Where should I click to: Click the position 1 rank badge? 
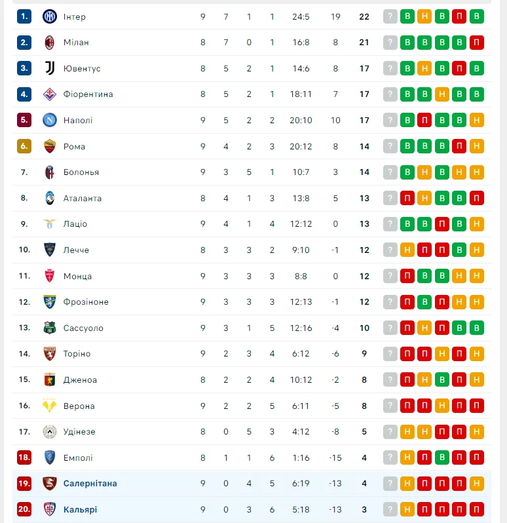click(24, 16)
